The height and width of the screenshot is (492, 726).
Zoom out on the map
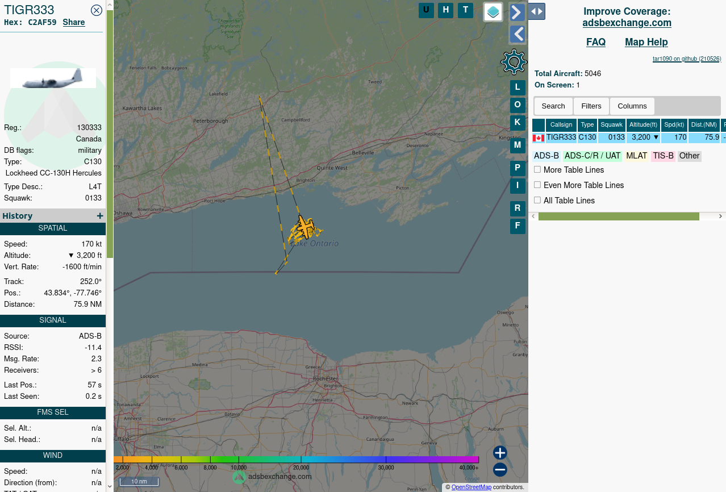point(500,470)
